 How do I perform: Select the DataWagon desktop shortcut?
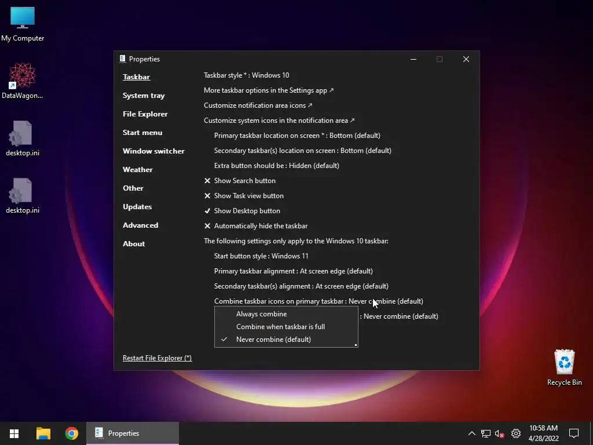point(23,81)
